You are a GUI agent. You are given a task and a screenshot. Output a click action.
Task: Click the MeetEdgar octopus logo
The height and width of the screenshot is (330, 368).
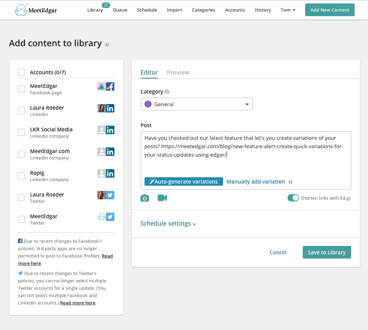pos(21,10)
